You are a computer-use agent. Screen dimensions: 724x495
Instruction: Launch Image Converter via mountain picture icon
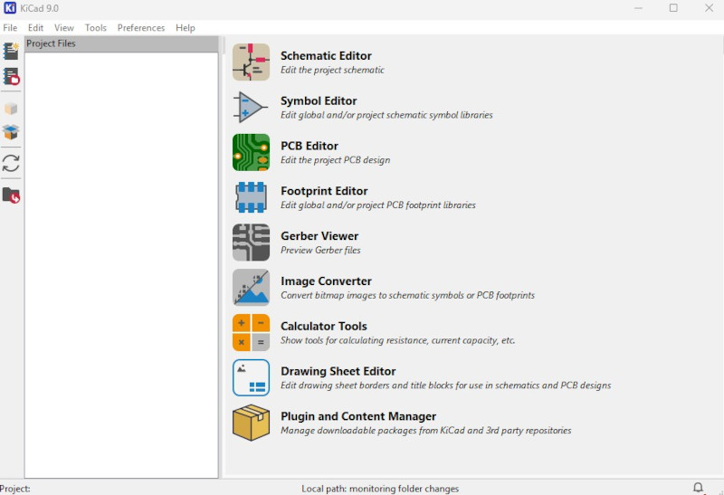tap(251, 288)
